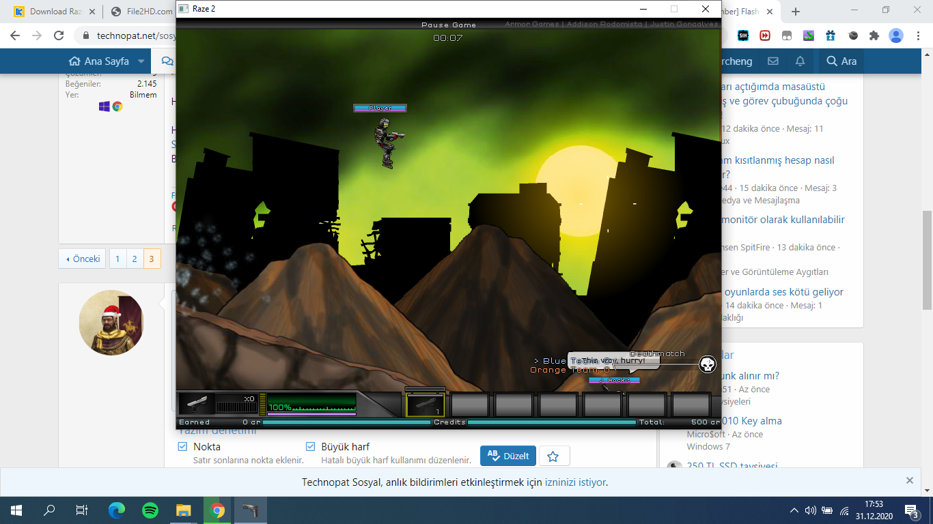Select pagination page 3
The image size is (933, 524).
click(x=152, y=259)
